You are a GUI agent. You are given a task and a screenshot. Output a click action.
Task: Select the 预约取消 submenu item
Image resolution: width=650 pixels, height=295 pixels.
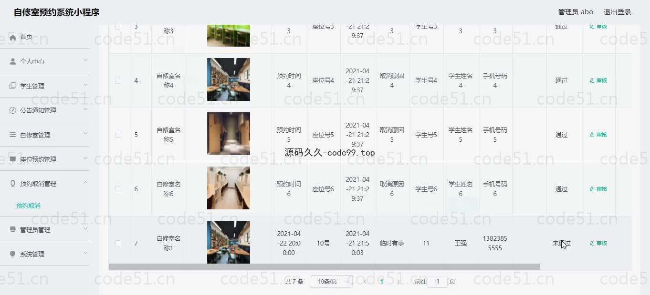tap(28, 206)
